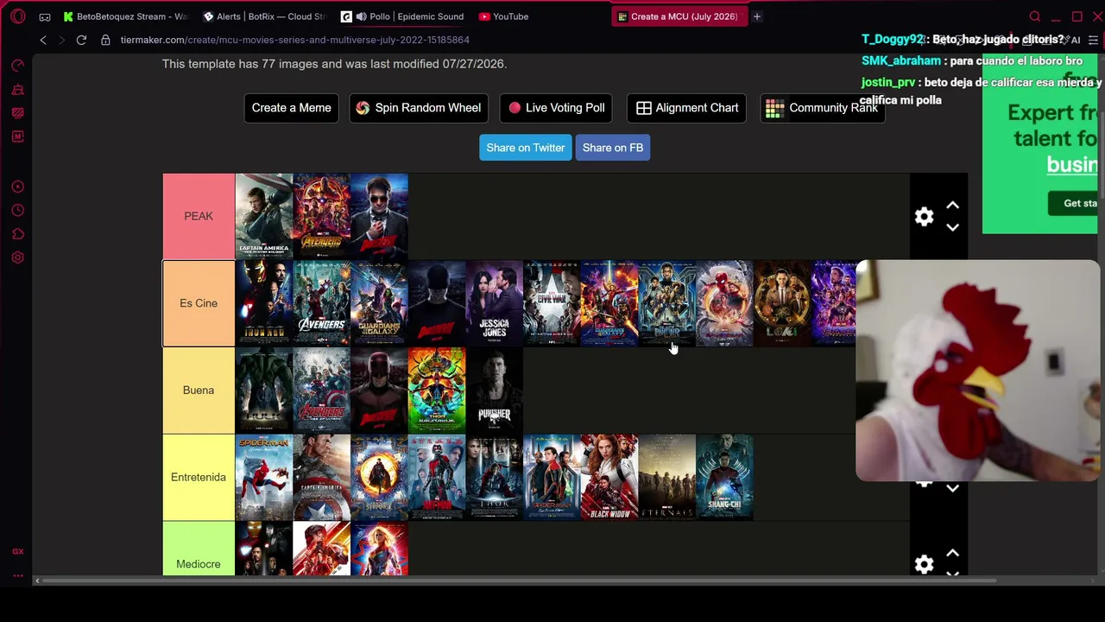Screen dimensions: 1105x622
Task: Open the sidebar media player icon
Action: 17,187
